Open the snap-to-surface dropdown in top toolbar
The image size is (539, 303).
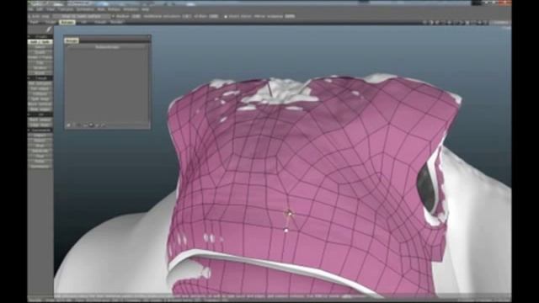pos(82,16)
